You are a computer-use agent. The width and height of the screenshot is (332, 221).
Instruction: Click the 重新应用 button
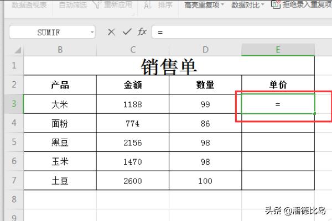[118, 4]
